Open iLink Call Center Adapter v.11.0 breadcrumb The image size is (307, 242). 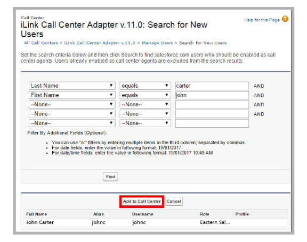click(x=100, y=43)
